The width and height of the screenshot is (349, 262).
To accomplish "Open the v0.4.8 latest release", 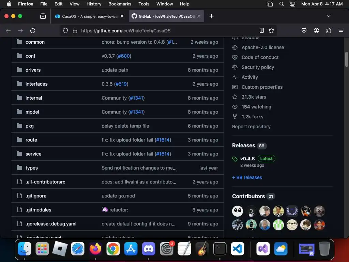I will [x=247, y=159].
